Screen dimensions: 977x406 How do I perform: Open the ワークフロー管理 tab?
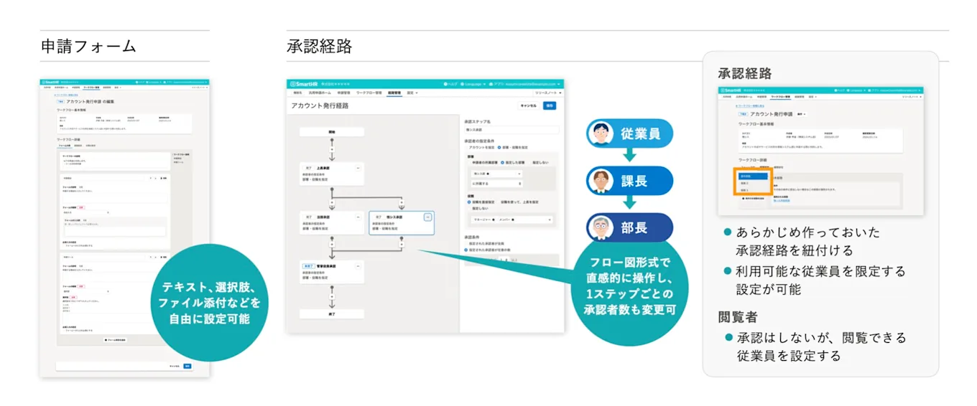[x=369, y=93]
